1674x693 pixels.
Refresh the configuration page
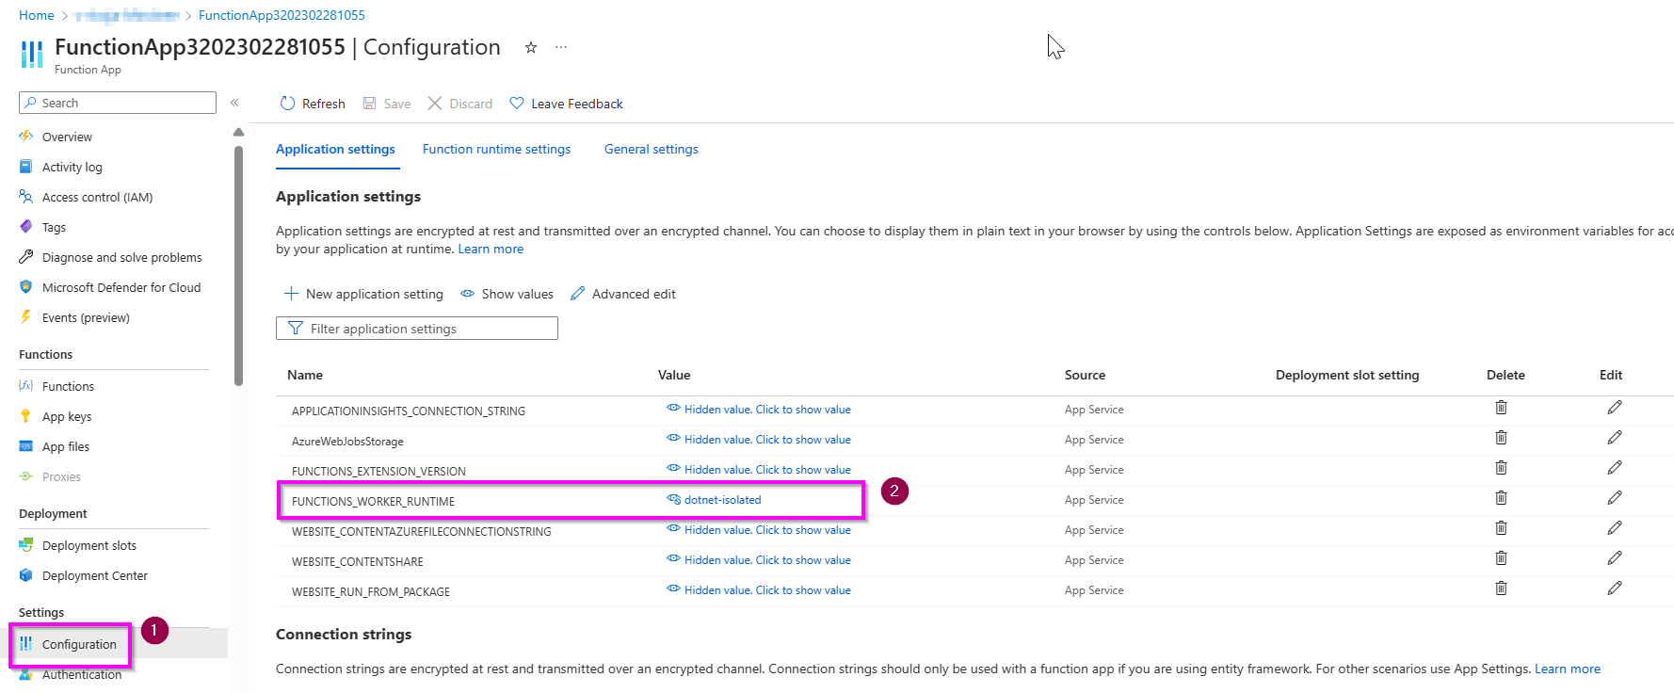313,104
